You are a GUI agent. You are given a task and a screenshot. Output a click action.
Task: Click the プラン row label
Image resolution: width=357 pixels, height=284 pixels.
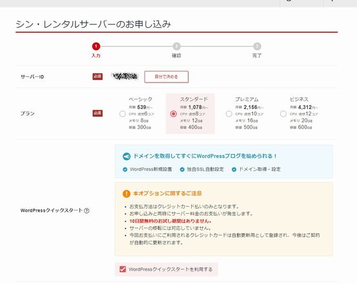pyautogui.click(x=27, y=114)
